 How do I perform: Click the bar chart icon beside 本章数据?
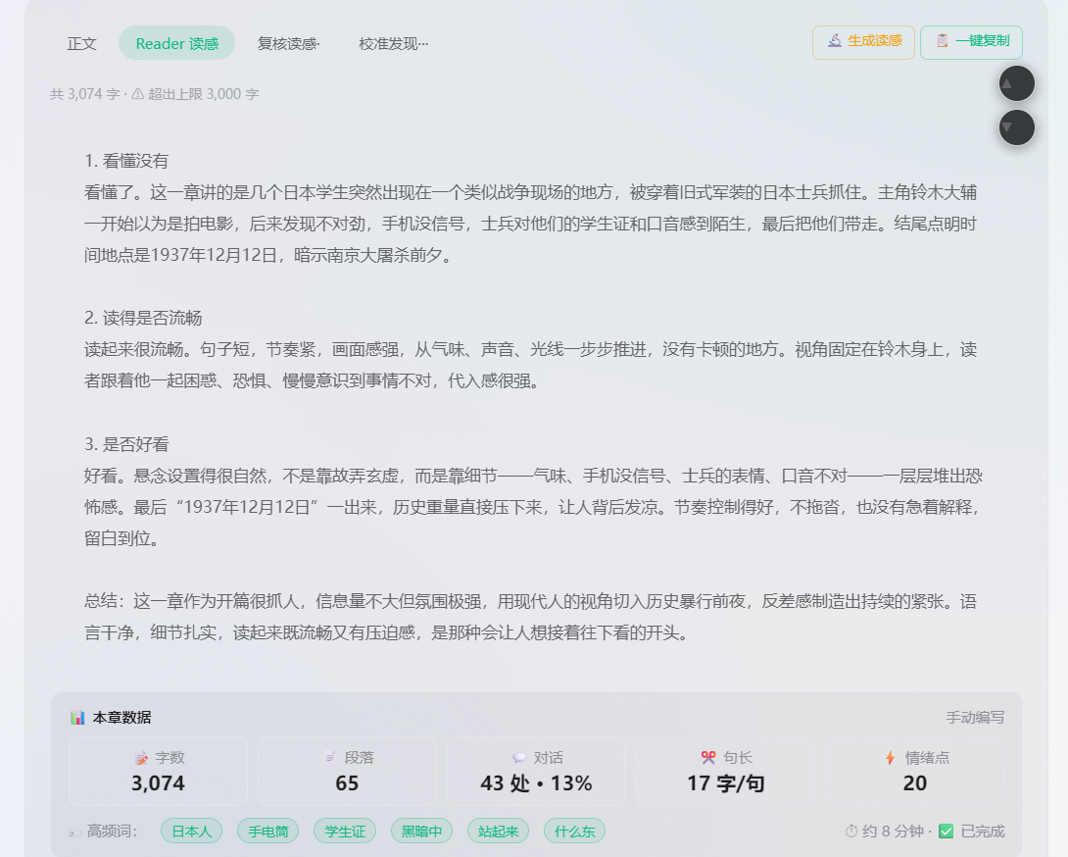tap(77, 717)
